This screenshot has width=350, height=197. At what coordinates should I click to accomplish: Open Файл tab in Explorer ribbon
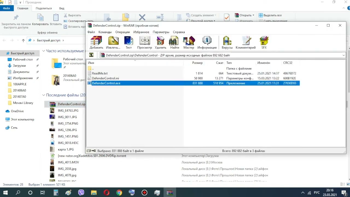[x=7, y=8]
